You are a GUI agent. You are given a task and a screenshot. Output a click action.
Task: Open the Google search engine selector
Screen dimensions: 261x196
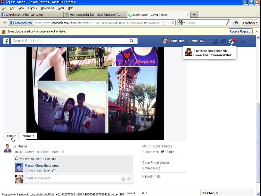[182, 23]
